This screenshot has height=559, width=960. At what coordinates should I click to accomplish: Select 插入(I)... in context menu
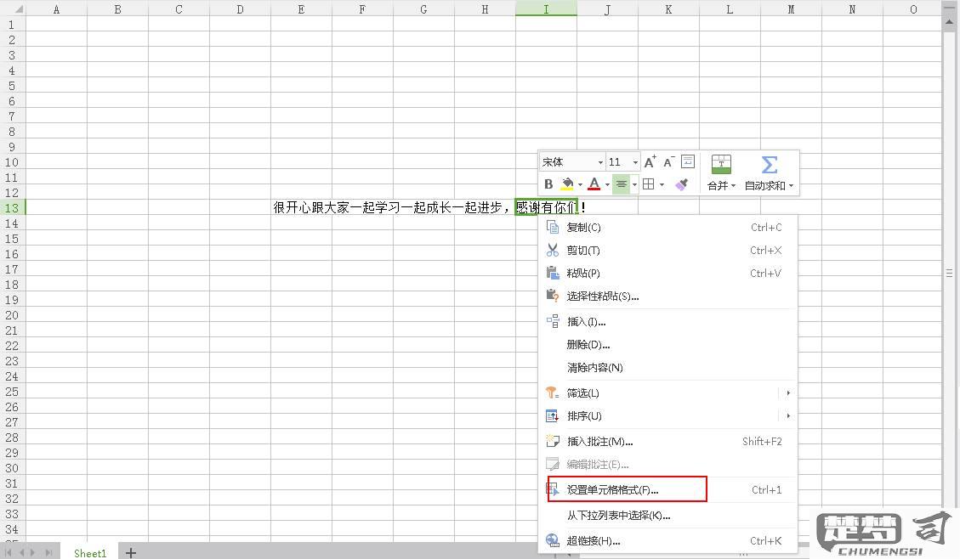(667, 322)
